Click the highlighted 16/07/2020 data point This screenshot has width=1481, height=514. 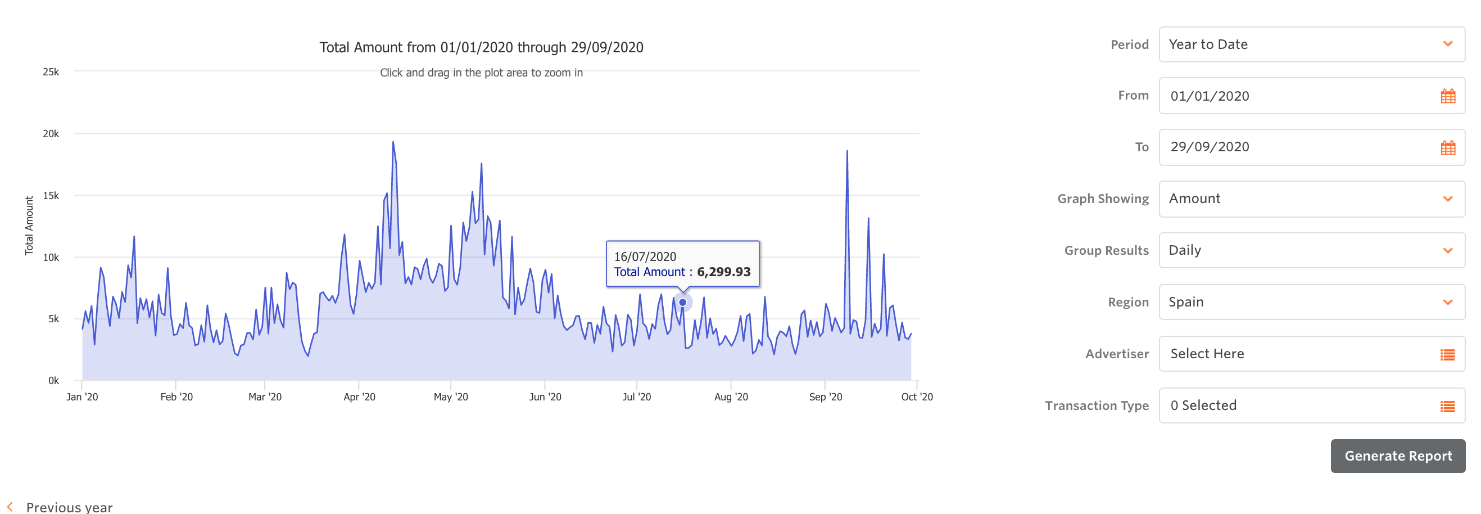tap(682, 303)
